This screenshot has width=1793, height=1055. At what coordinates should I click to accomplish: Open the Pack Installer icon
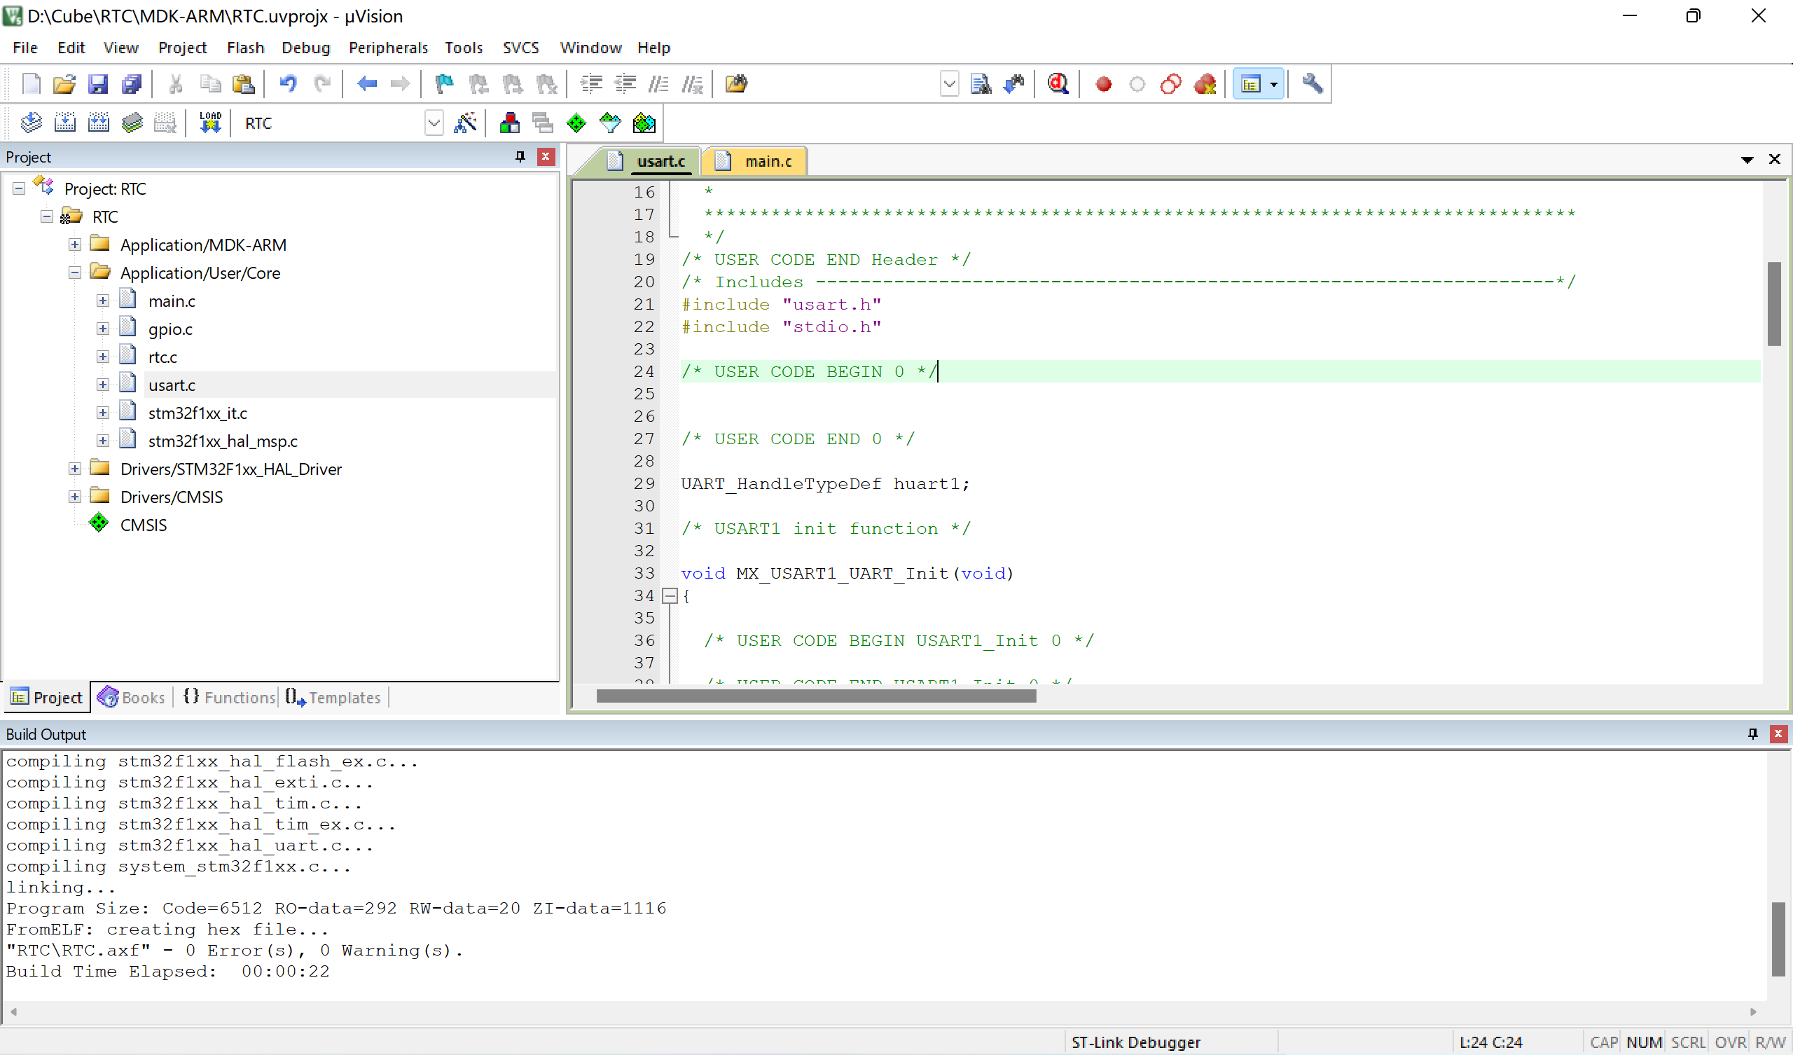(644, 123)
